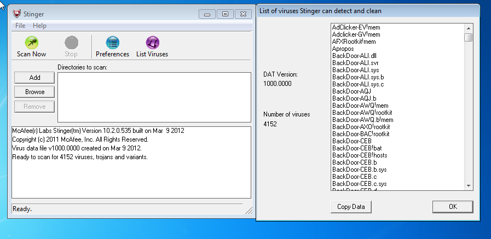491x239 pixels.
Task: Select the BackDoor-AQJ entry
Action: [351, 91]
